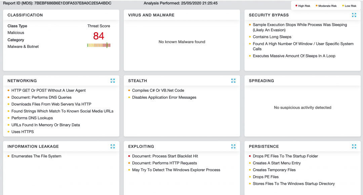Select 'Creates A Start Menu Entry'
This screenshot has height=195, width=363.
277,163
